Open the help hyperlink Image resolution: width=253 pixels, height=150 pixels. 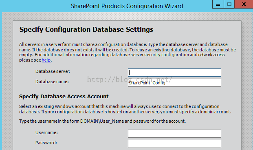tap(46, 60)
